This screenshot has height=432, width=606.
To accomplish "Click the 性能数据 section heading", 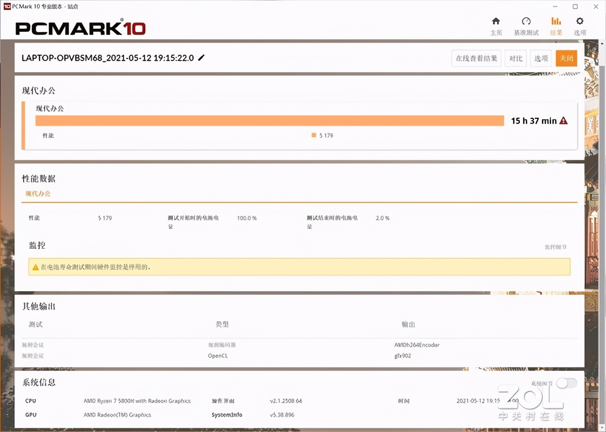I will tap(39, 179).
